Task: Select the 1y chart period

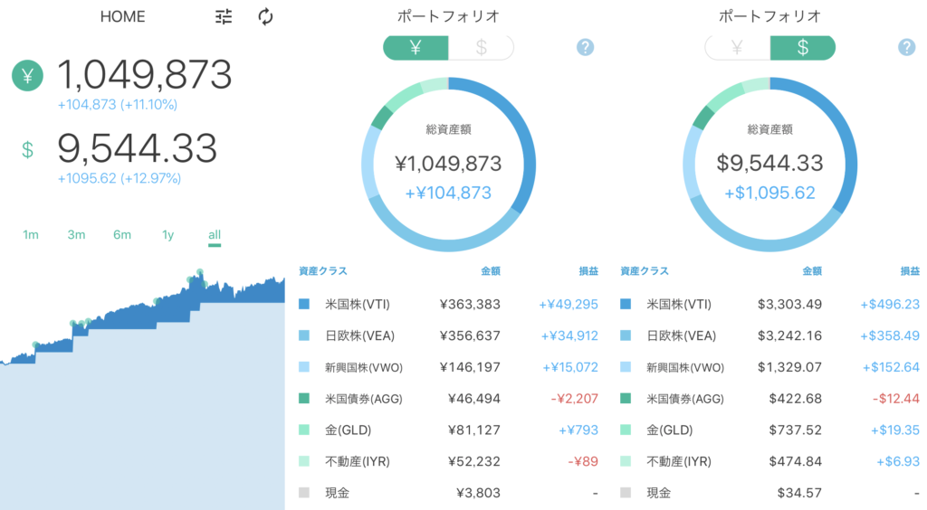Action: (167, 235)
